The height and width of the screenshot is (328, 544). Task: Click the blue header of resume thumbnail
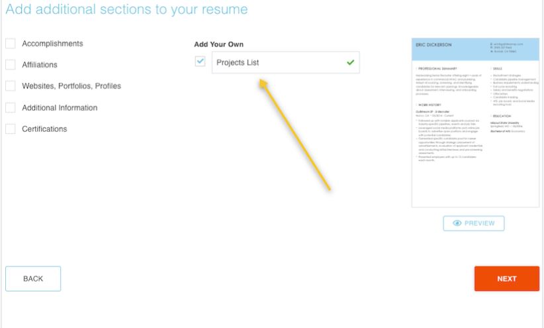tap(475, 50)
